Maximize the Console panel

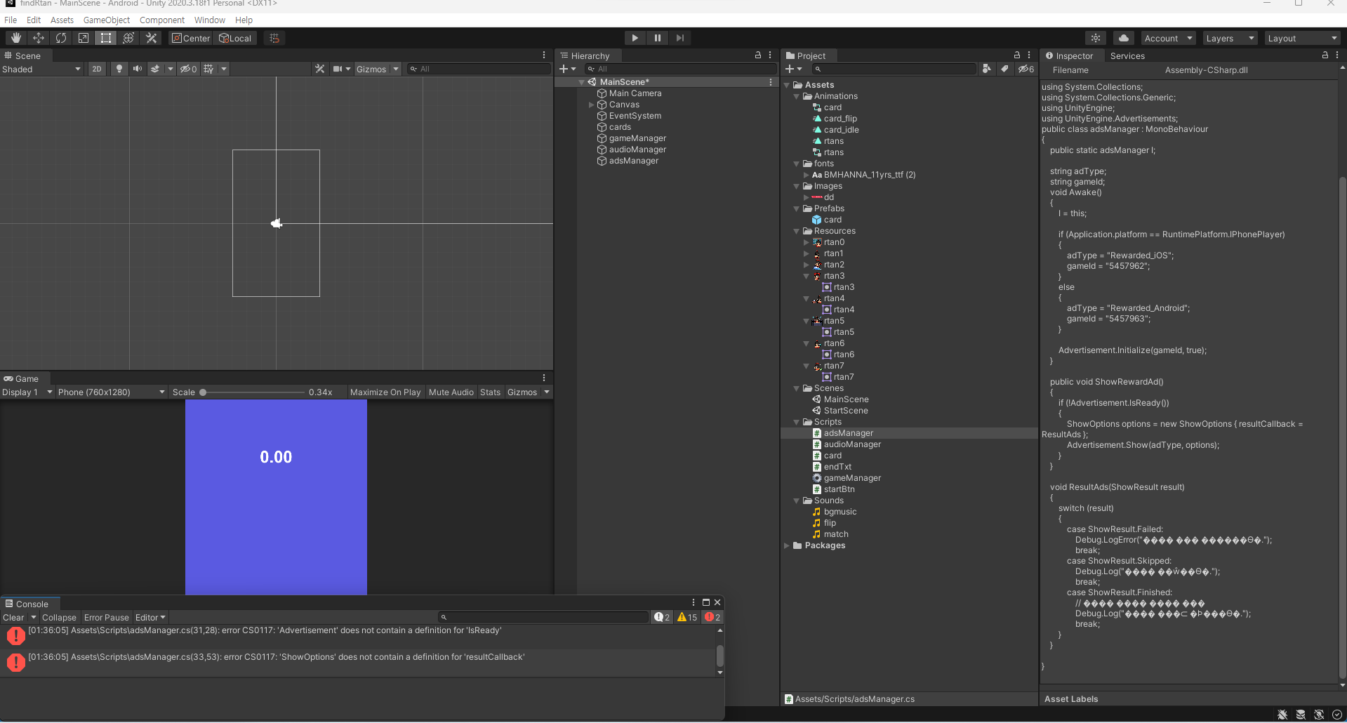[706, 602]
